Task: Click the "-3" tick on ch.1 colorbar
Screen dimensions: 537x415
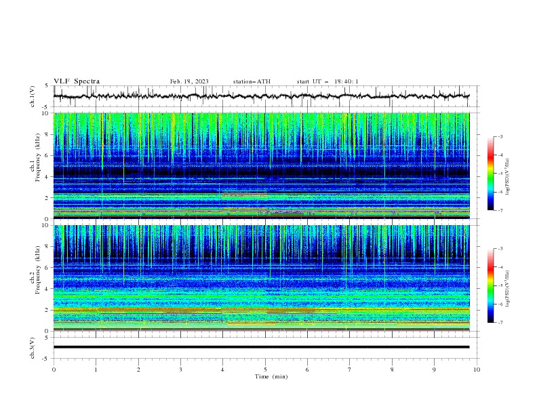Action: 500,136
